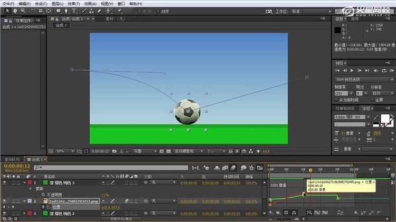Switch to the effects and presets tab
396x222 pixels.
[345, 109]
